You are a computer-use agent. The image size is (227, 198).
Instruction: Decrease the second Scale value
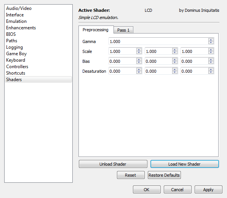pos(175,53)
